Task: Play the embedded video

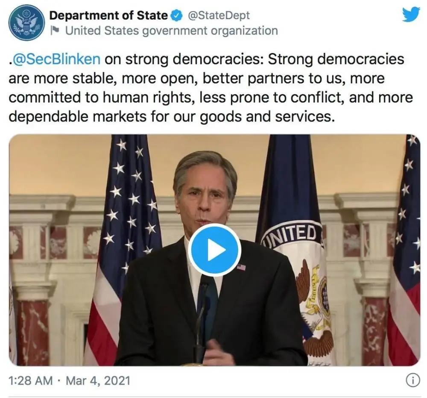Action: pos(214,250)
